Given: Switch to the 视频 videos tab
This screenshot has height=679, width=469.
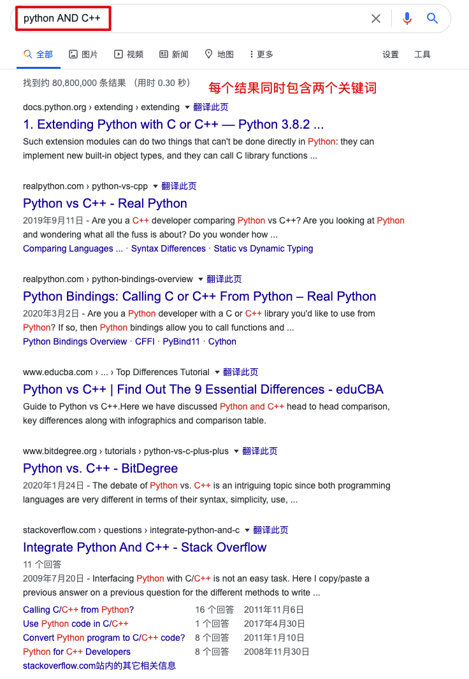Looking at the screenshot, I should pos(129,55).
